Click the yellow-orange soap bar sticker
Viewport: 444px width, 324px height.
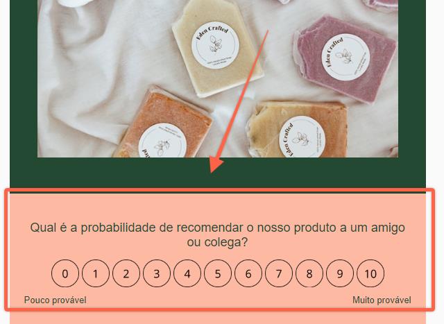(x=302, y=137)
